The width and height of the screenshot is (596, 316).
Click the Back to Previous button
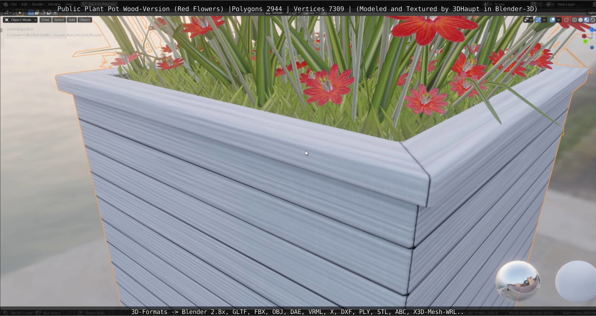point(99,4)
